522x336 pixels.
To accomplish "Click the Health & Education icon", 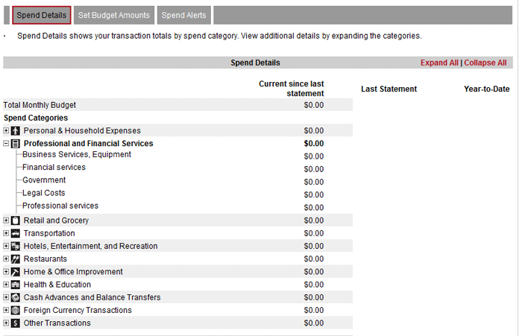I will [x=16, y=285].
